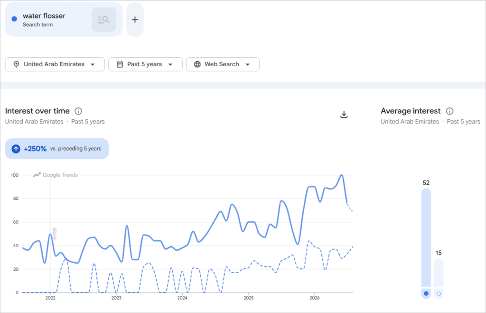Click the calendar icon in time filter

(120, 64)
